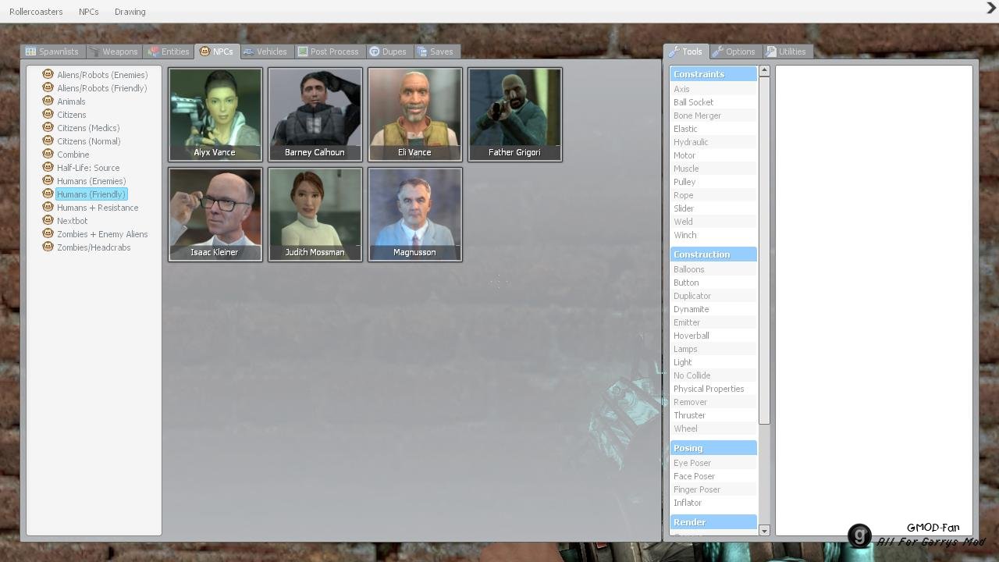Collapse the Render category header

[x=713, y=522]
